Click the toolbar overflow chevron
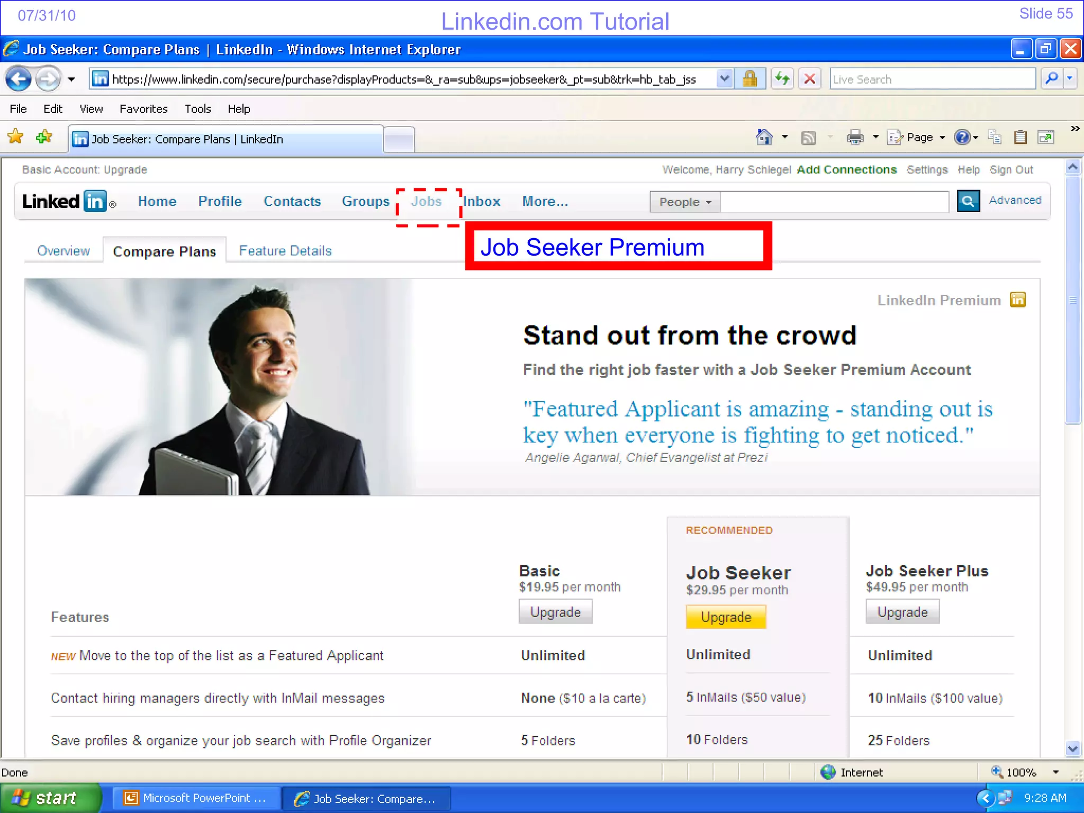 click(1075, 129)
